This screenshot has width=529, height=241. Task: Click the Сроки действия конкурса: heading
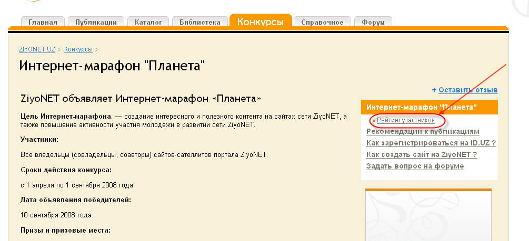66,170
